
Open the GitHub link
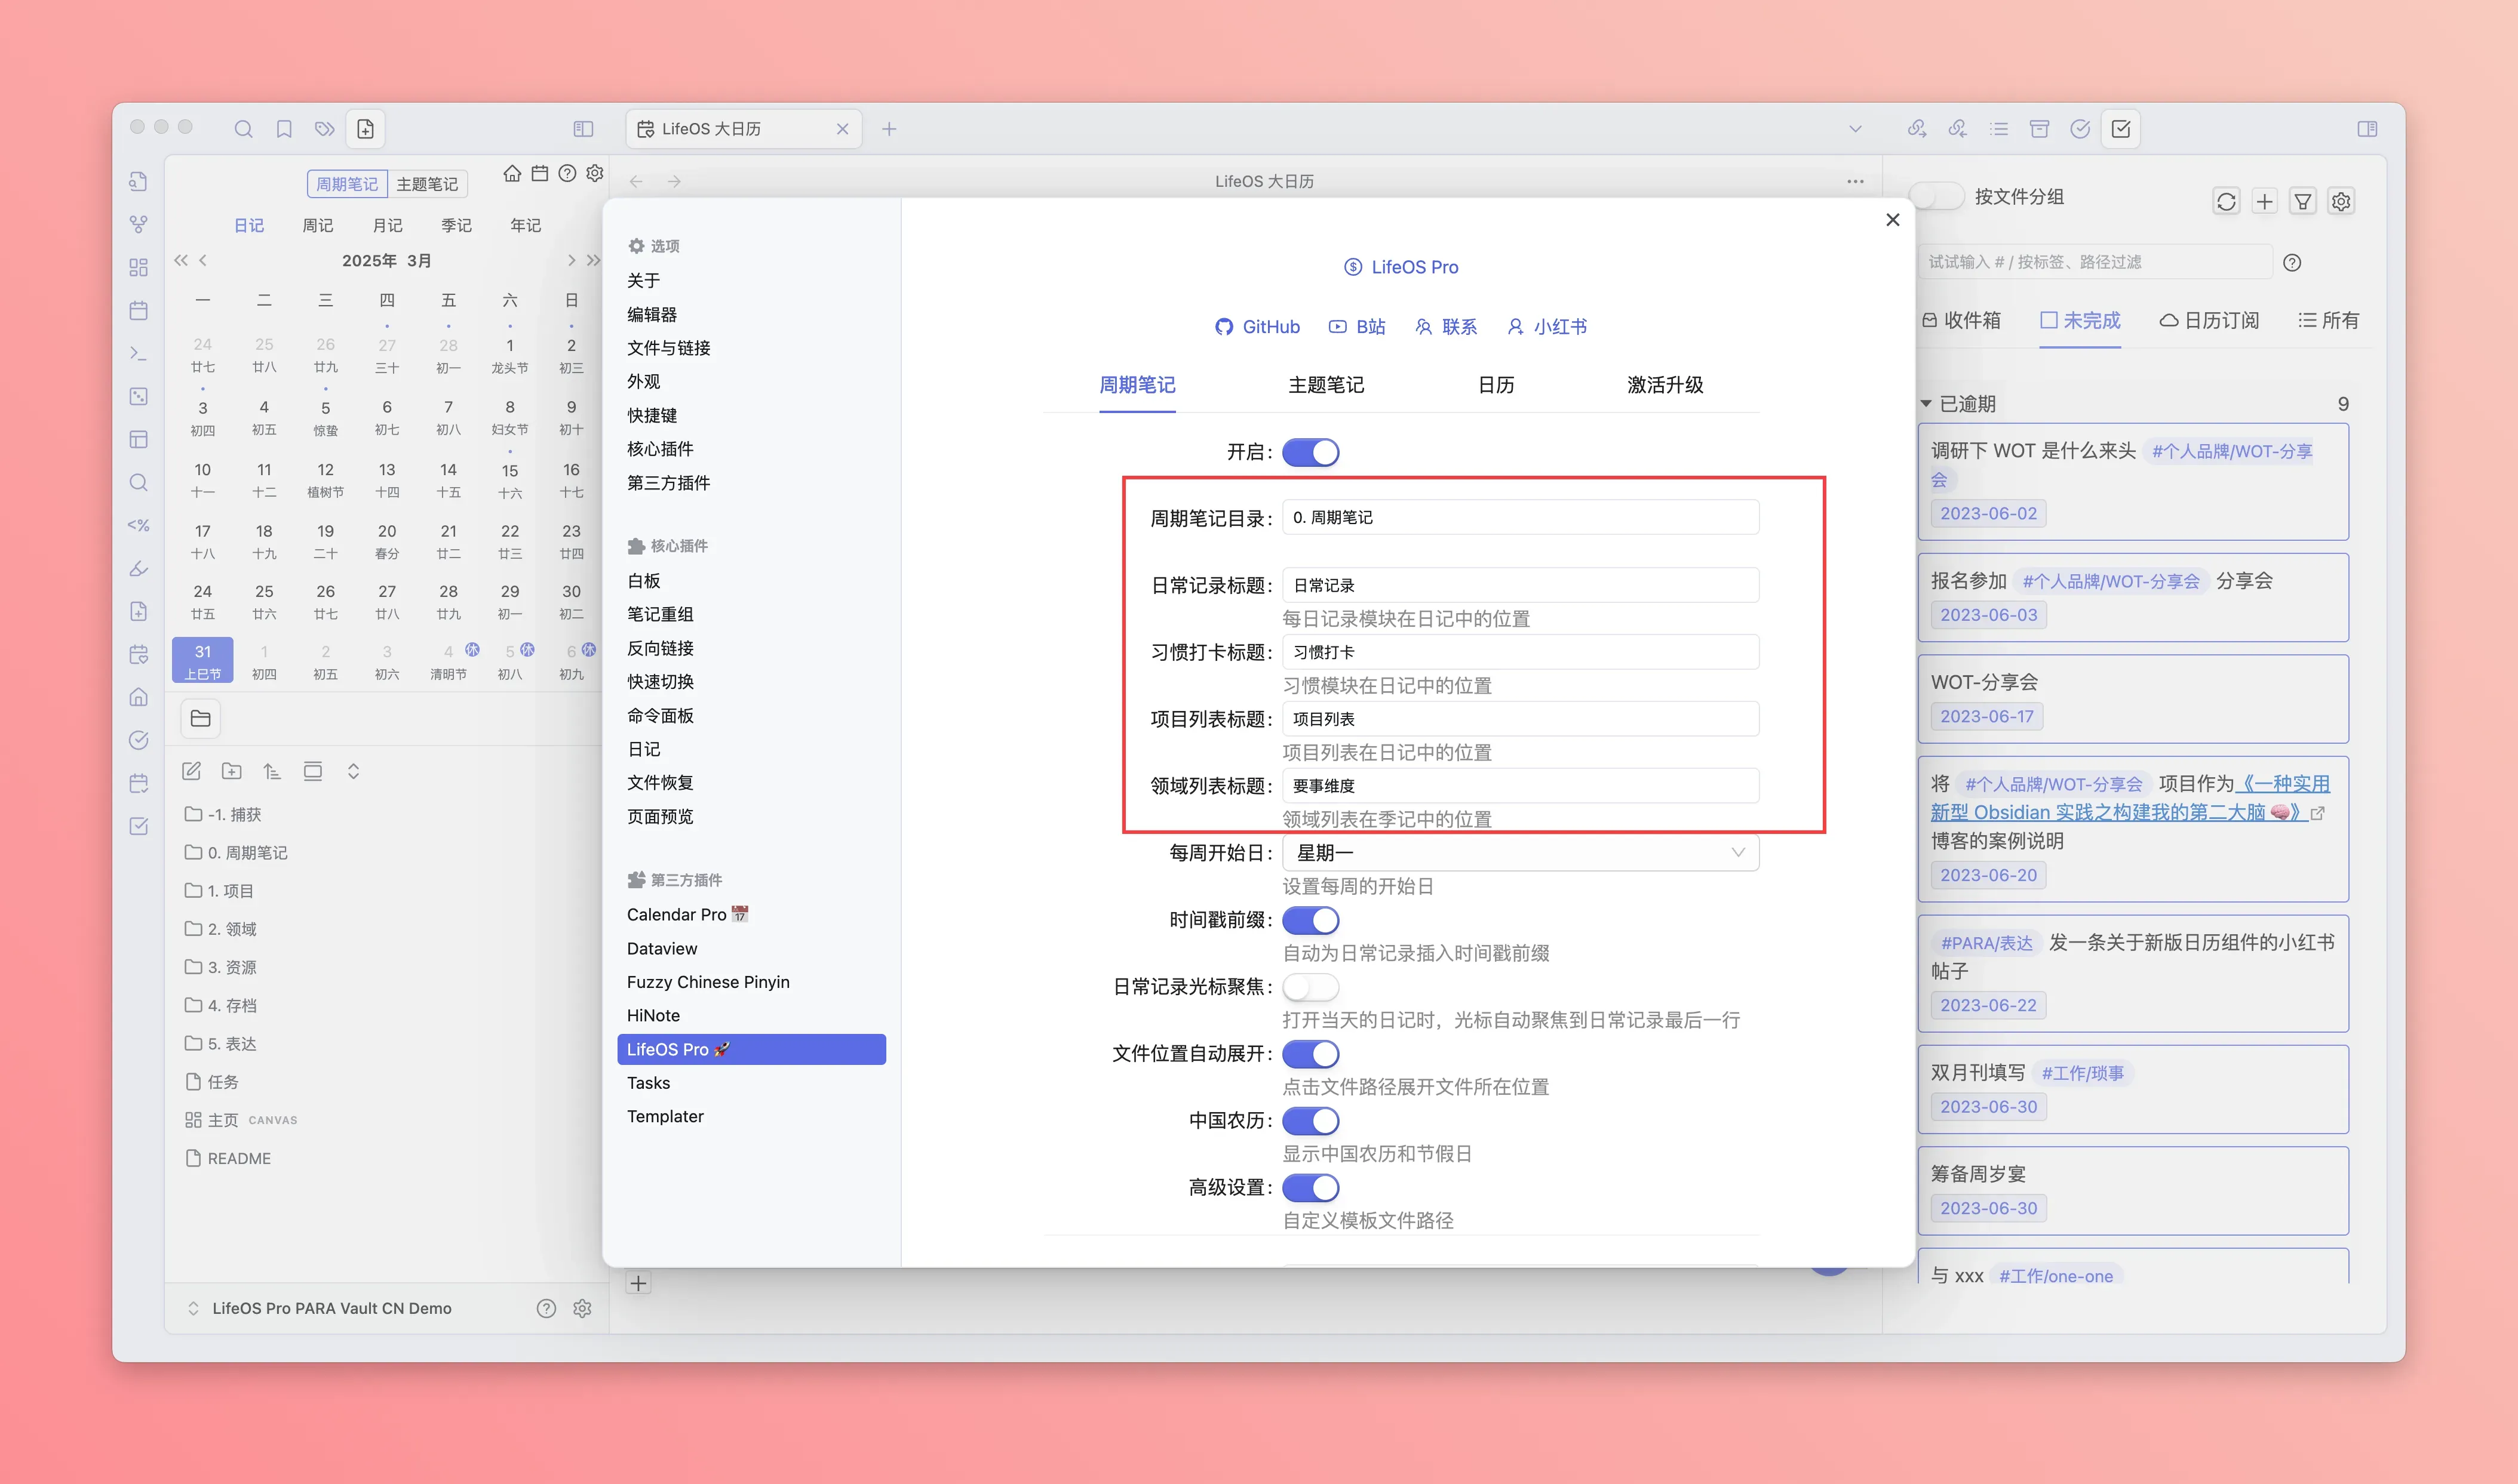1257,327
